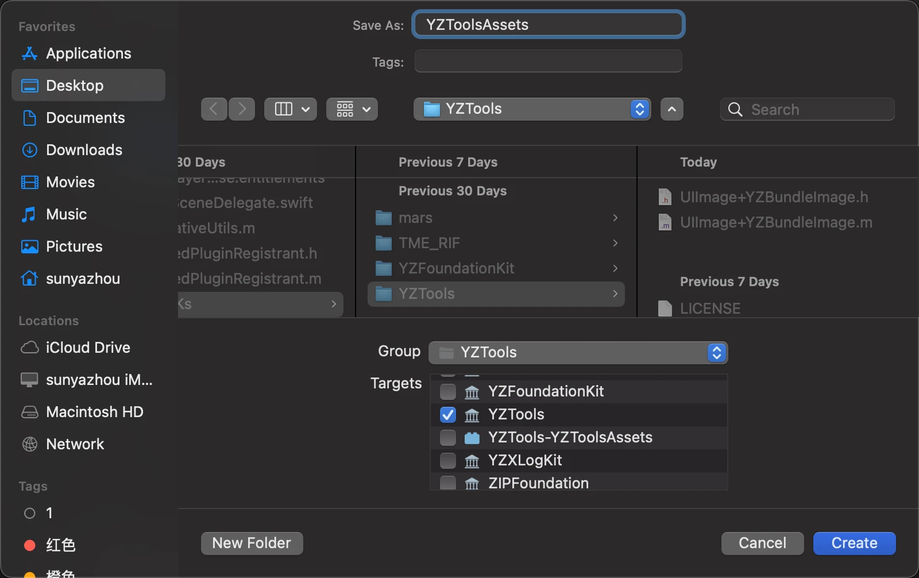This screenshot has width=919, height=578.
Task: Open Downloads in sidebar
Action: (x=84, y=150)
